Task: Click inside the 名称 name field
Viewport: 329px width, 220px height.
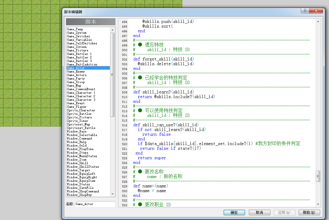Action: pyautogui.click(x=95, y=204)
